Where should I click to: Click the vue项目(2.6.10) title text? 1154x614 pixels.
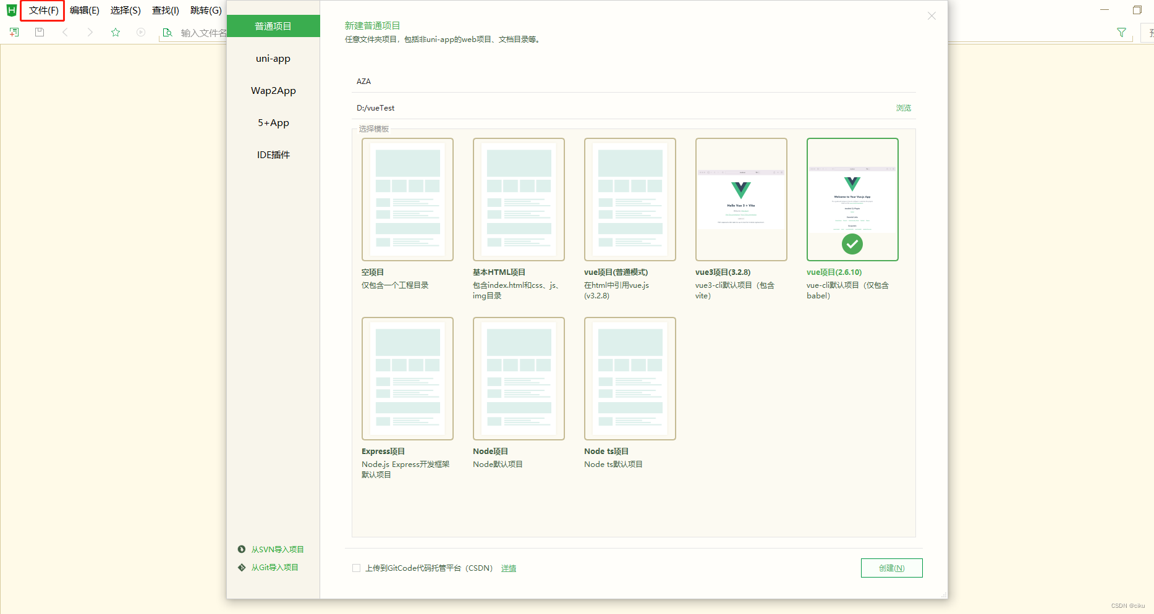coord(834,272)
